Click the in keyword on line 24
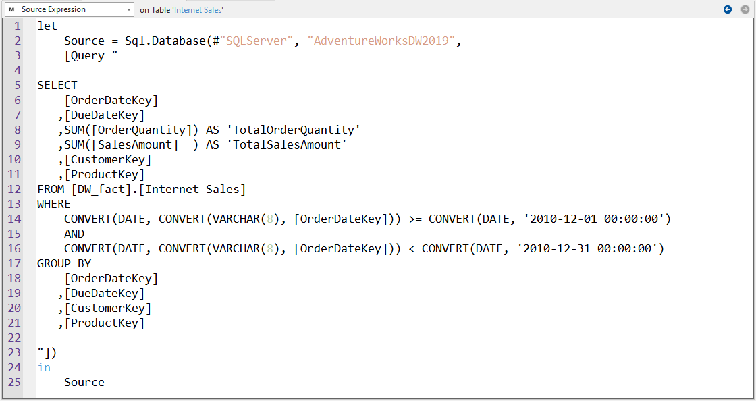This screenshot has width=756, height=401. [x=44, y=367]
